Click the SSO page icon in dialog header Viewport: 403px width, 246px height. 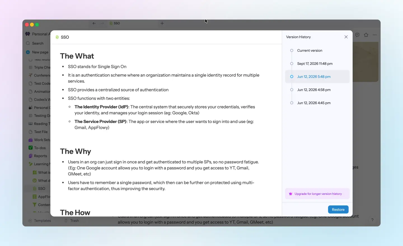(x=57, y=37)
